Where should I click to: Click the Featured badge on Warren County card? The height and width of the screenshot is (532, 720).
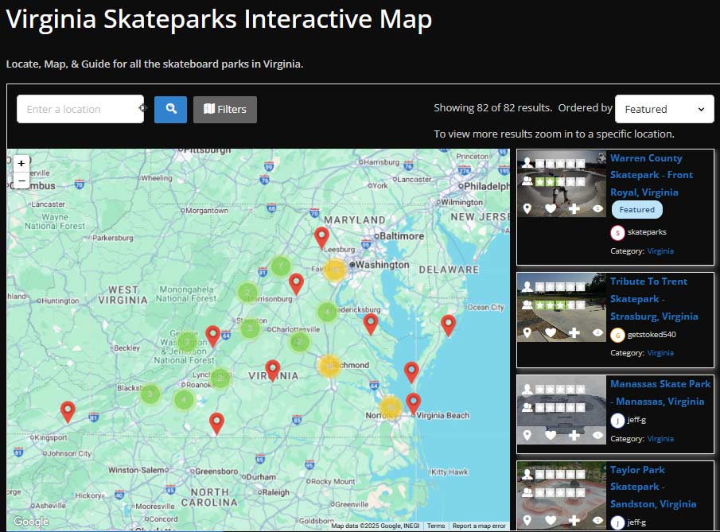[x=636, y=209]
